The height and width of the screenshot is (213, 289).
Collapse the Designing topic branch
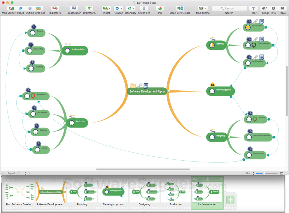point(229,137)
